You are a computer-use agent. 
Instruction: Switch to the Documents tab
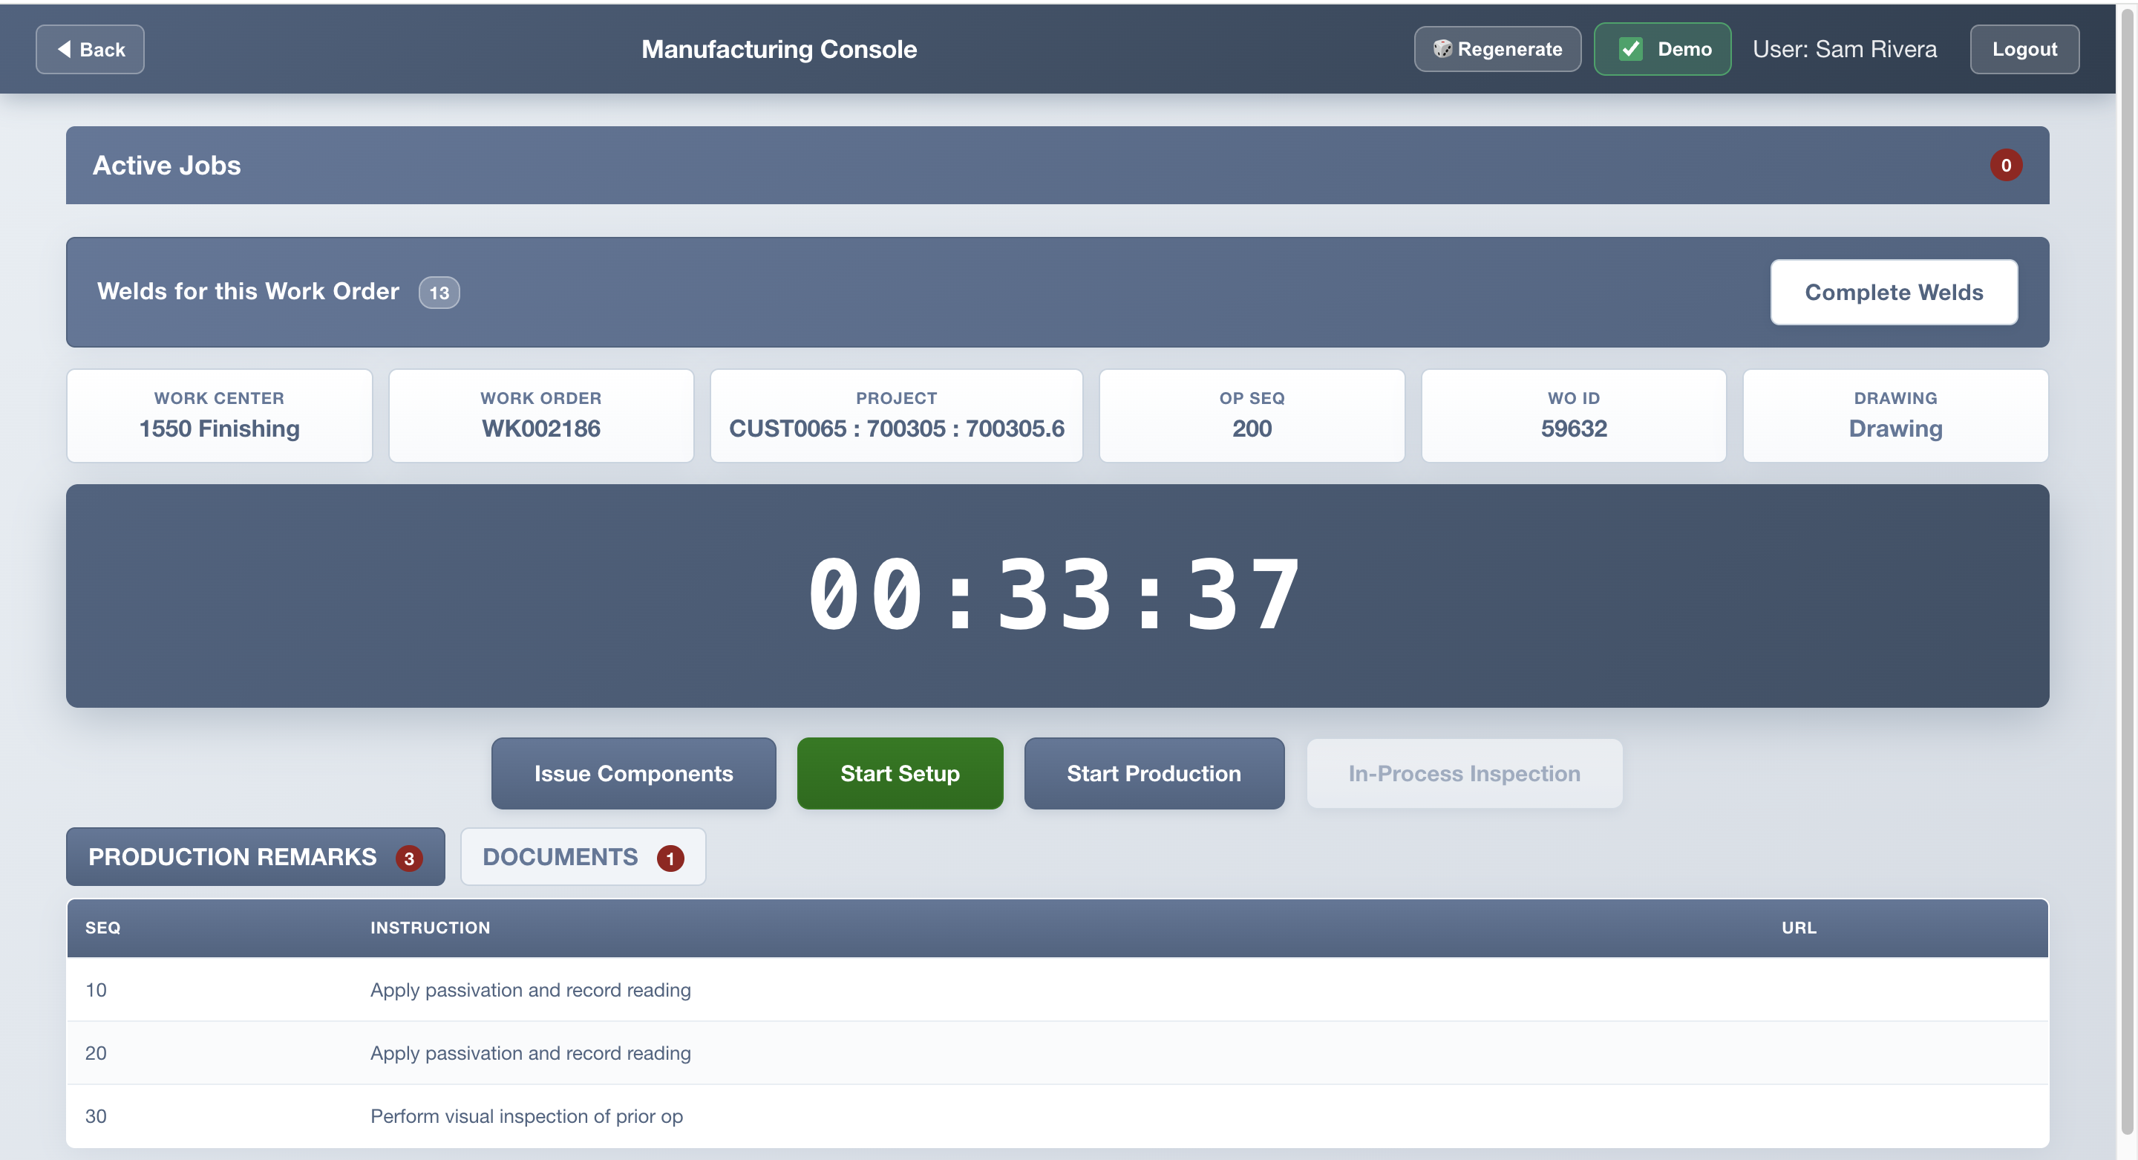583,856
